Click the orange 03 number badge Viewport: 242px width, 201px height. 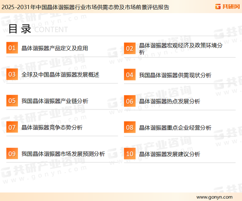pyautogui.click(x=12, y=74)
